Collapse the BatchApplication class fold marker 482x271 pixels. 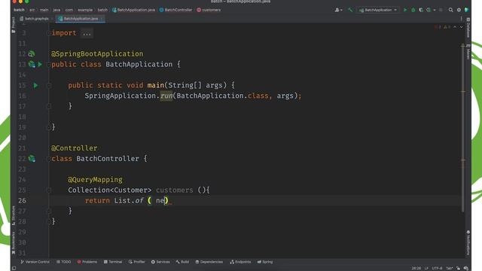coord(48,64)
